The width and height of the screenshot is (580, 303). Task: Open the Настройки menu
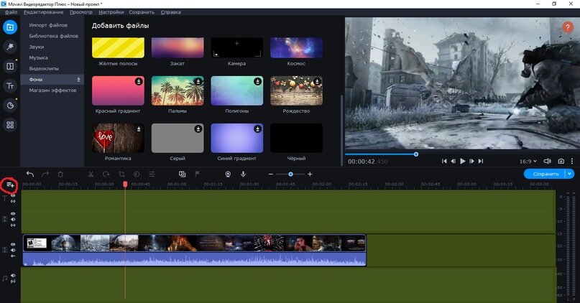(111, 12)
